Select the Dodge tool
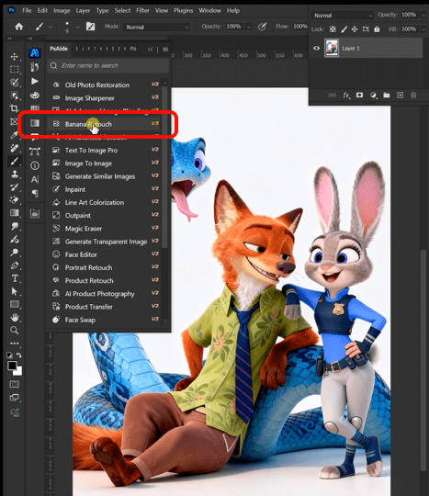 point(14,253)
